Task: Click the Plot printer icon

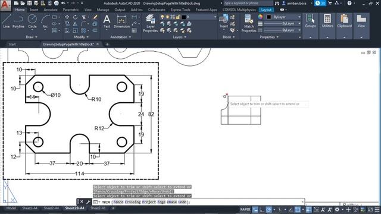Action: (x=56, y=3)
